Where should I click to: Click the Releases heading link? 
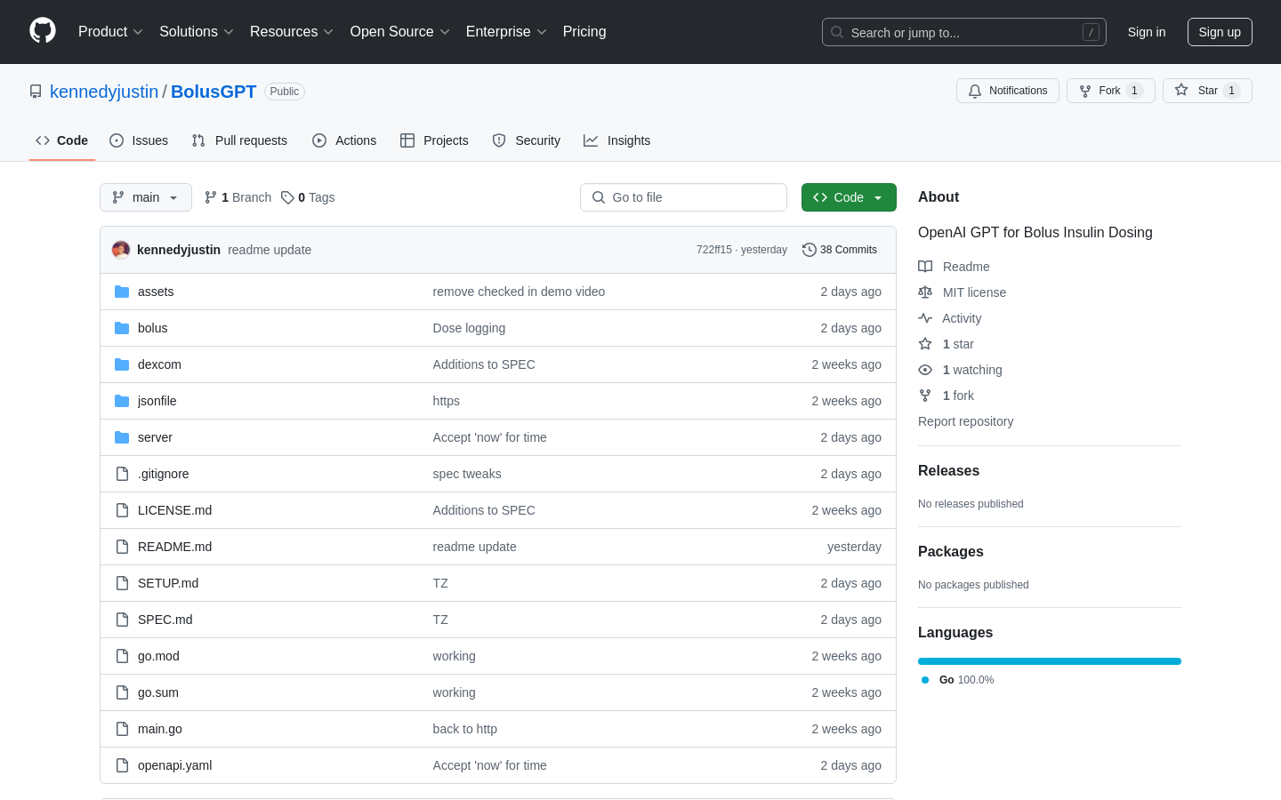point(948,471)
